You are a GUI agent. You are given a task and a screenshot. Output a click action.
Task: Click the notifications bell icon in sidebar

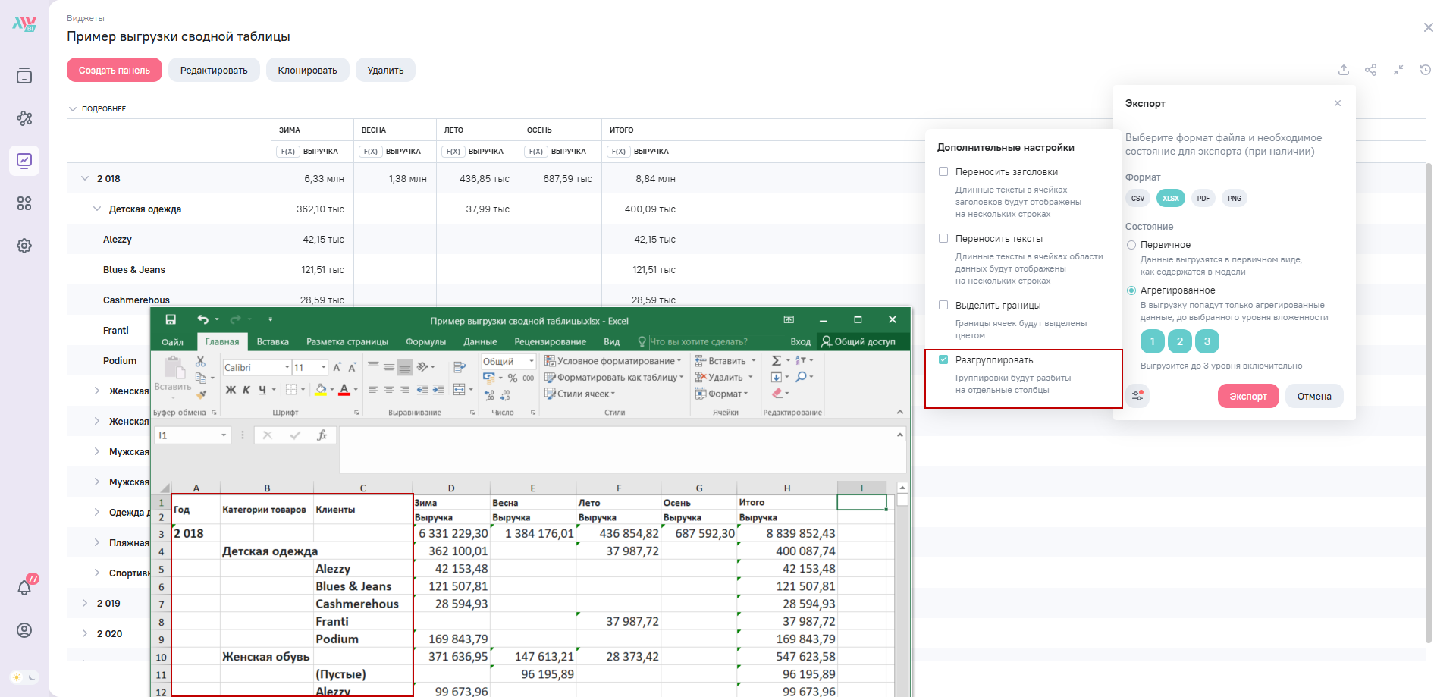(24, 588)
